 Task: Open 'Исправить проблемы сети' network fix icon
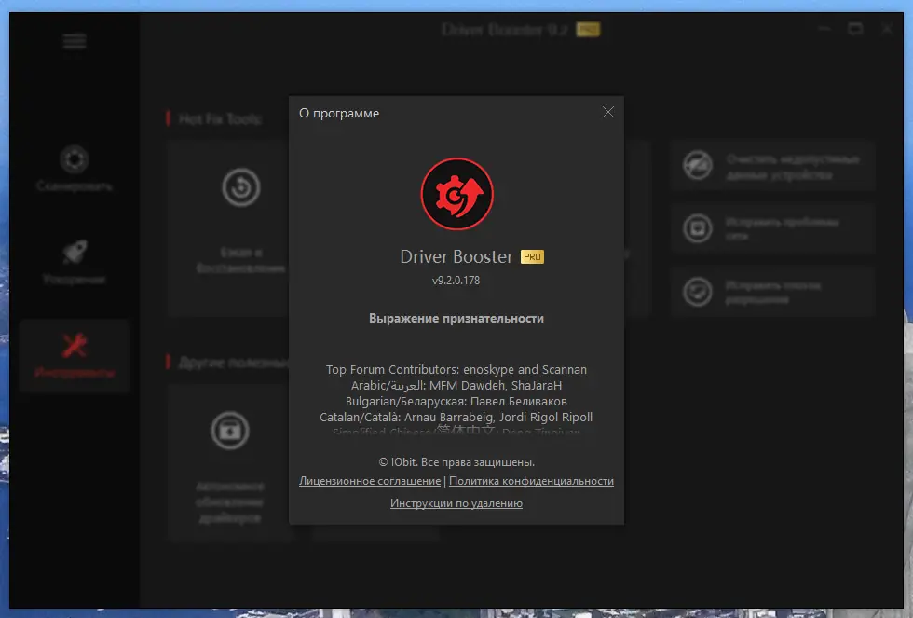(697, 228)
